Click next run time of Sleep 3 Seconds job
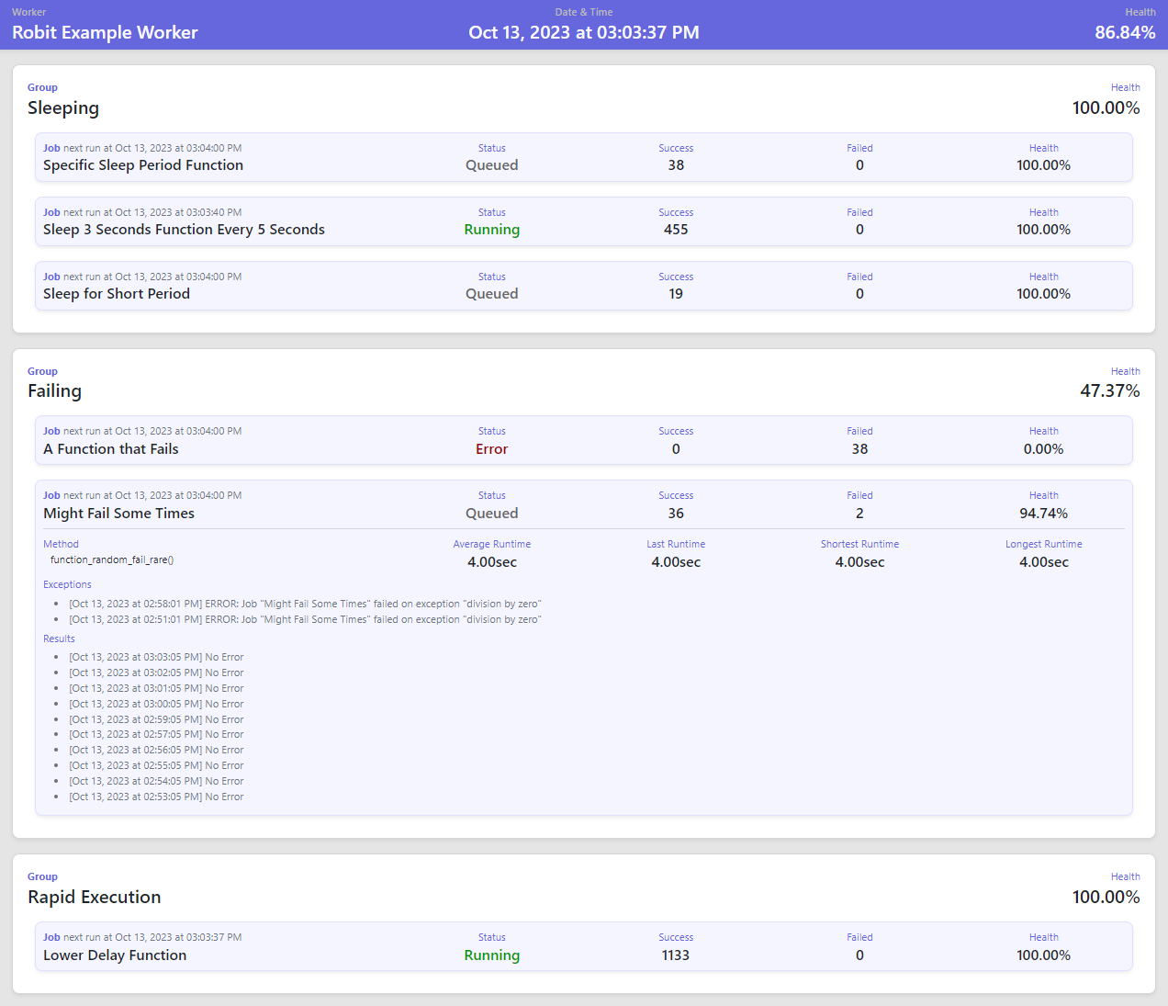This screenshot has height=1006, width=1168. point(152,213)
